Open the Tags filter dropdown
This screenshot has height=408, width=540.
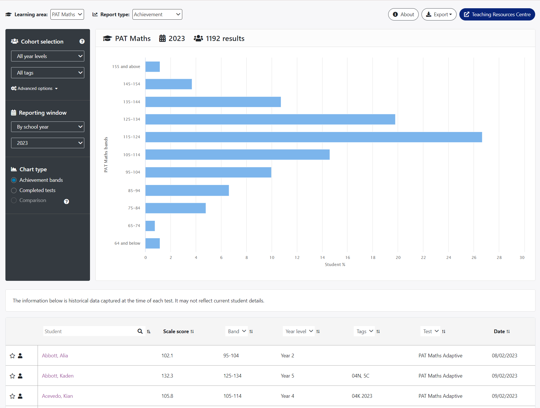point(364,331)
